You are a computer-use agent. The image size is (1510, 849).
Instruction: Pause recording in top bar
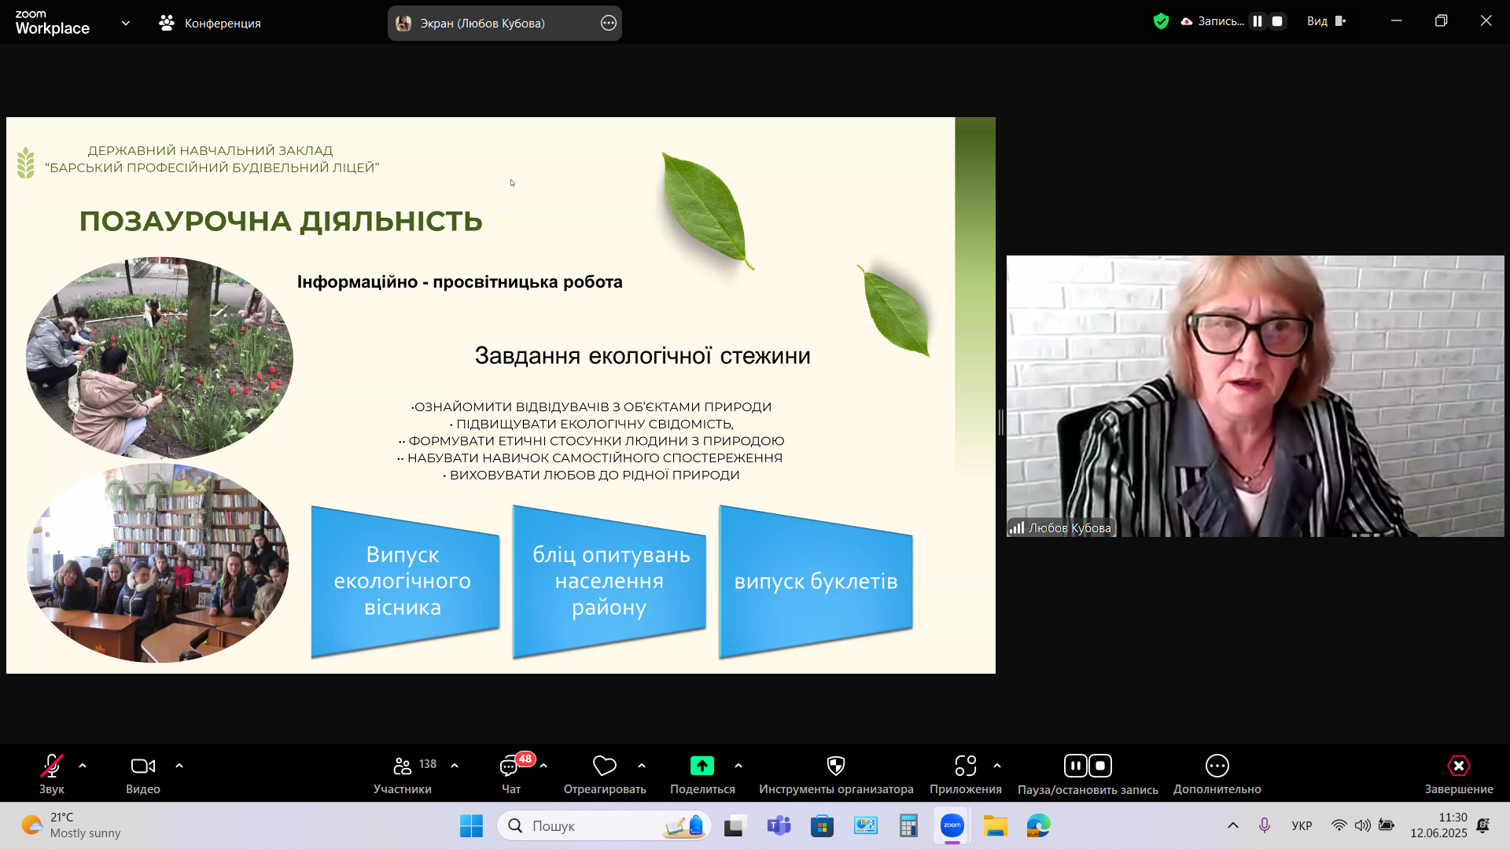[1258, 21]
